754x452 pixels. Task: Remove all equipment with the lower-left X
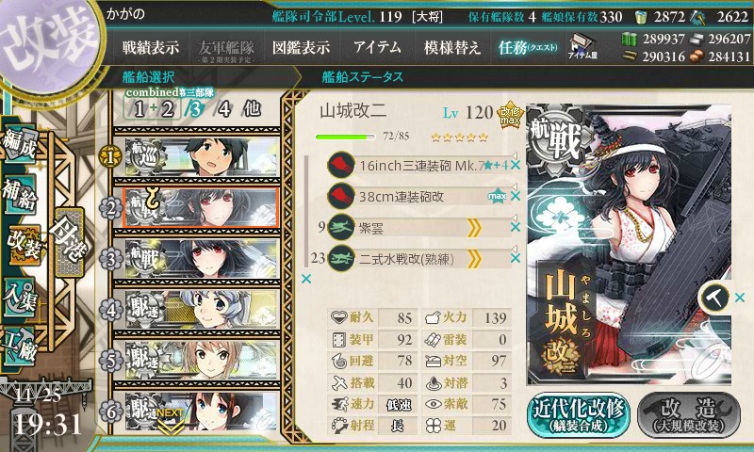pos(305,279)
